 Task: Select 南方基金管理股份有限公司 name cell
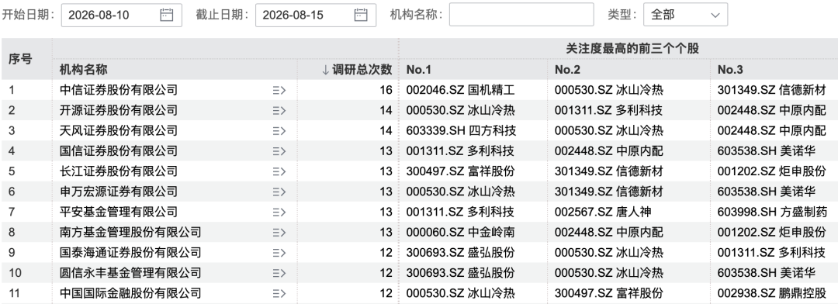tap(130, 233)
